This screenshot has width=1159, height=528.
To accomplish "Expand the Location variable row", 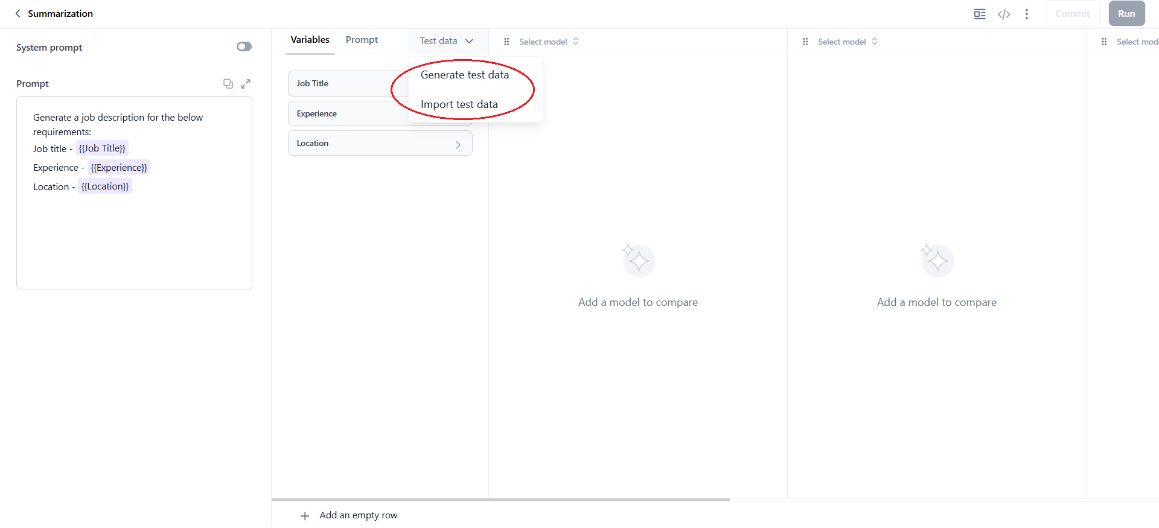I will coord(458,144).
